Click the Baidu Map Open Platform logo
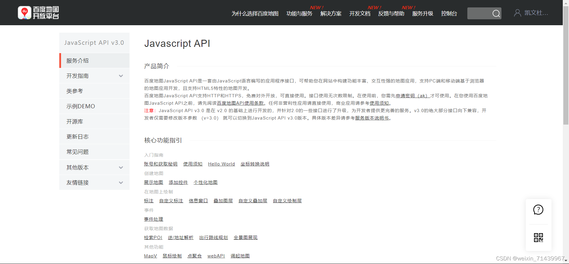569x264 pixels. [38, 13]
